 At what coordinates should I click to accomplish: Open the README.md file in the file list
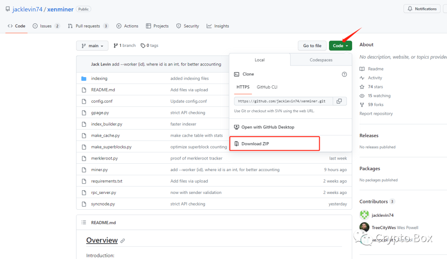pyautogui.click(x=103, y=90)
